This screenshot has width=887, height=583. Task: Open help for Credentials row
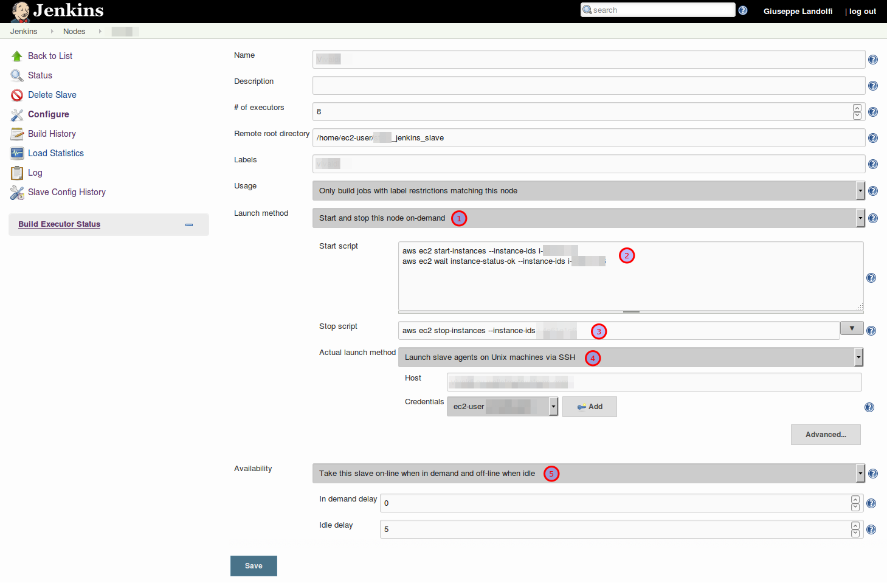pos(869,407)
